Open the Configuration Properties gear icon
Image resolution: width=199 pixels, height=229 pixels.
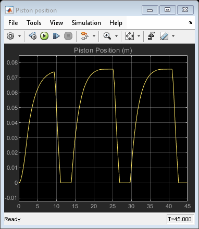tap(10, 36)
